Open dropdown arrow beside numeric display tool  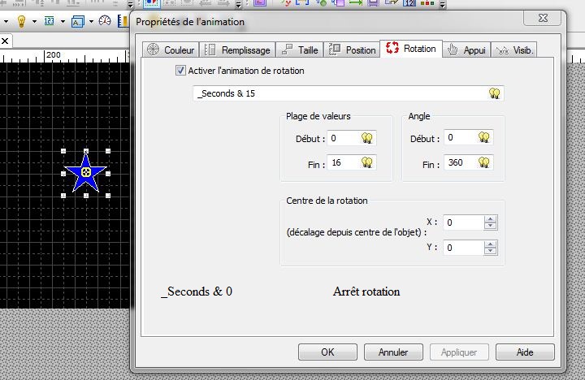pos(63,20)
